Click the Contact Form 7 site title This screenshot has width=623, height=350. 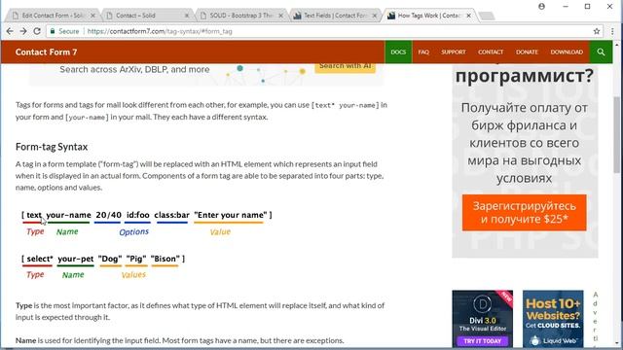(x=46, y=52)
